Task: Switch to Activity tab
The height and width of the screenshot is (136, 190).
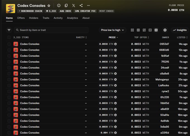Action: [58, 18]
